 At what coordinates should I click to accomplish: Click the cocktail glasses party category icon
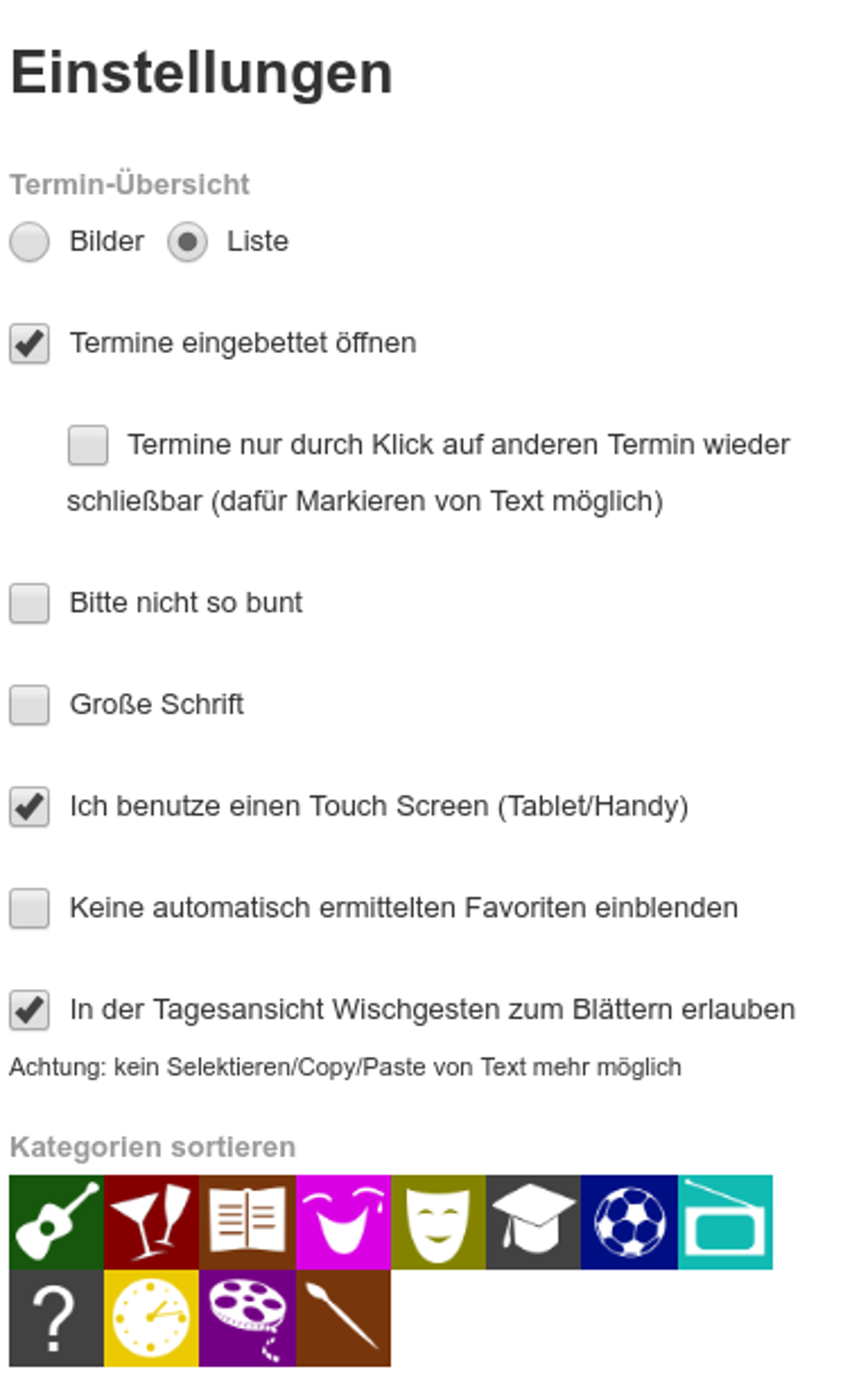point(151,1222)
